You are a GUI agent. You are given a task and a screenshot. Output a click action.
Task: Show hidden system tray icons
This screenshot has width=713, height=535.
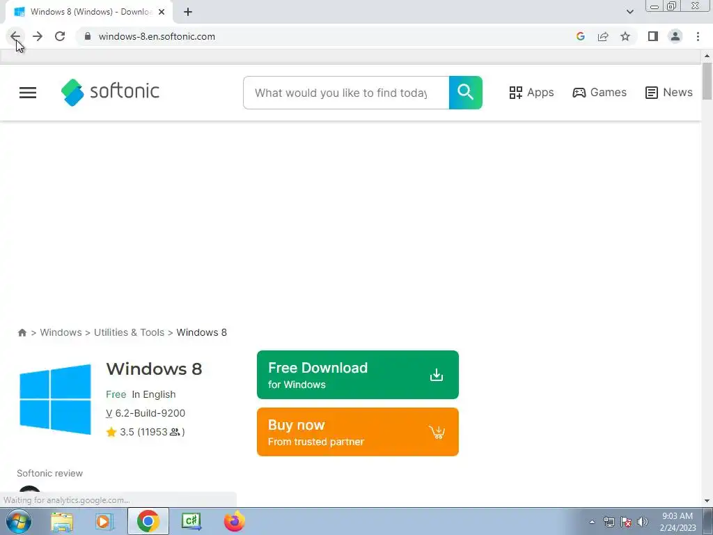592,522
